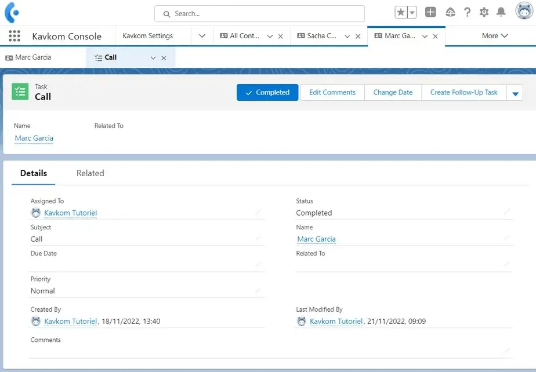The width and height of the screenshot is (536, 372).
Task: Click the Favorites star icon
Action: point(401,13)
